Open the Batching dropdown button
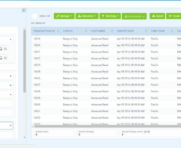 (110, 16)
